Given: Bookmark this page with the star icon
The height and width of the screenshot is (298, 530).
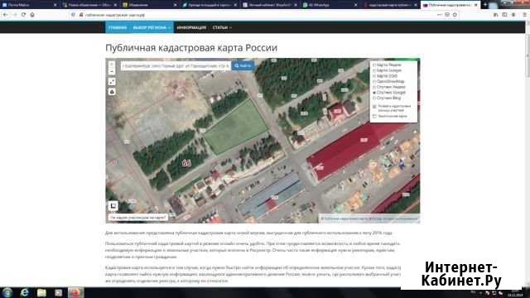Looking at the screenshot, I should pos(455,15).
